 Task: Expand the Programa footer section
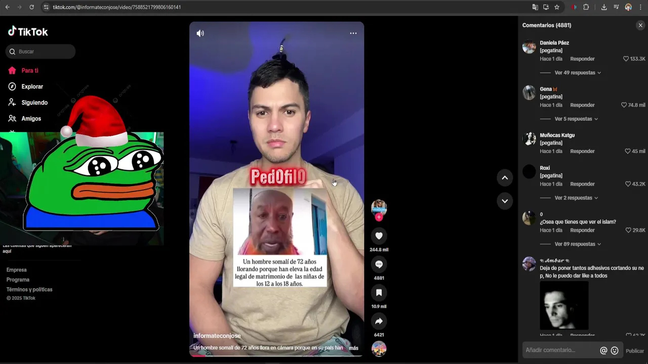click(x=18, y=280)
